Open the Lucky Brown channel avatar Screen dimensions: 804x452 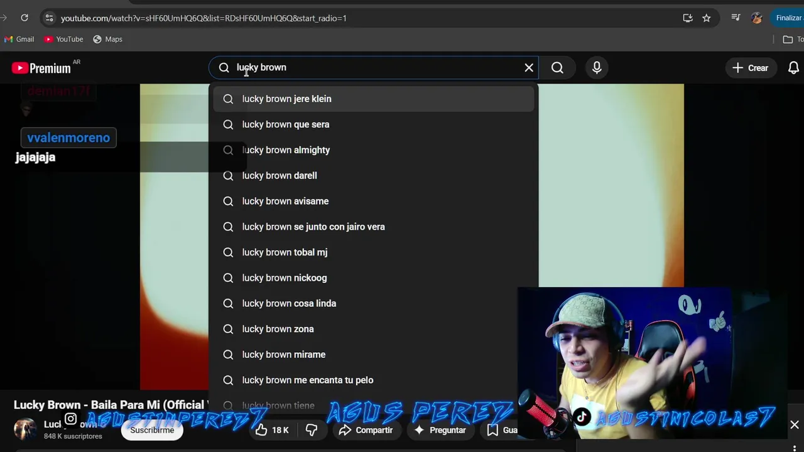coord(25,429)
